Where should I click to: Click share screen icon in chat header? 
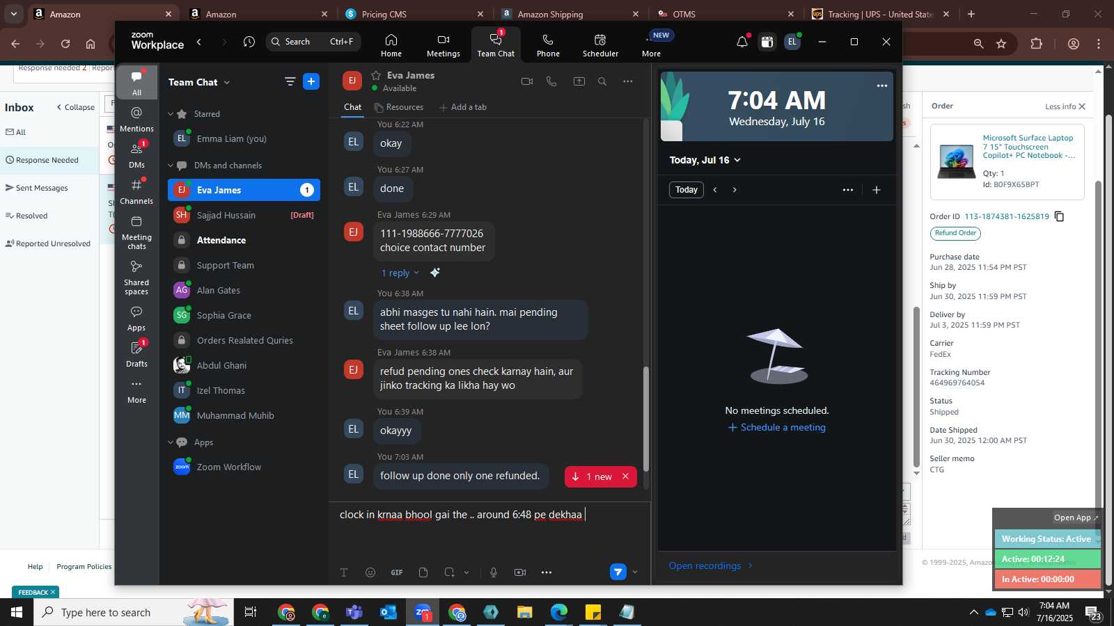pos(579,81)
